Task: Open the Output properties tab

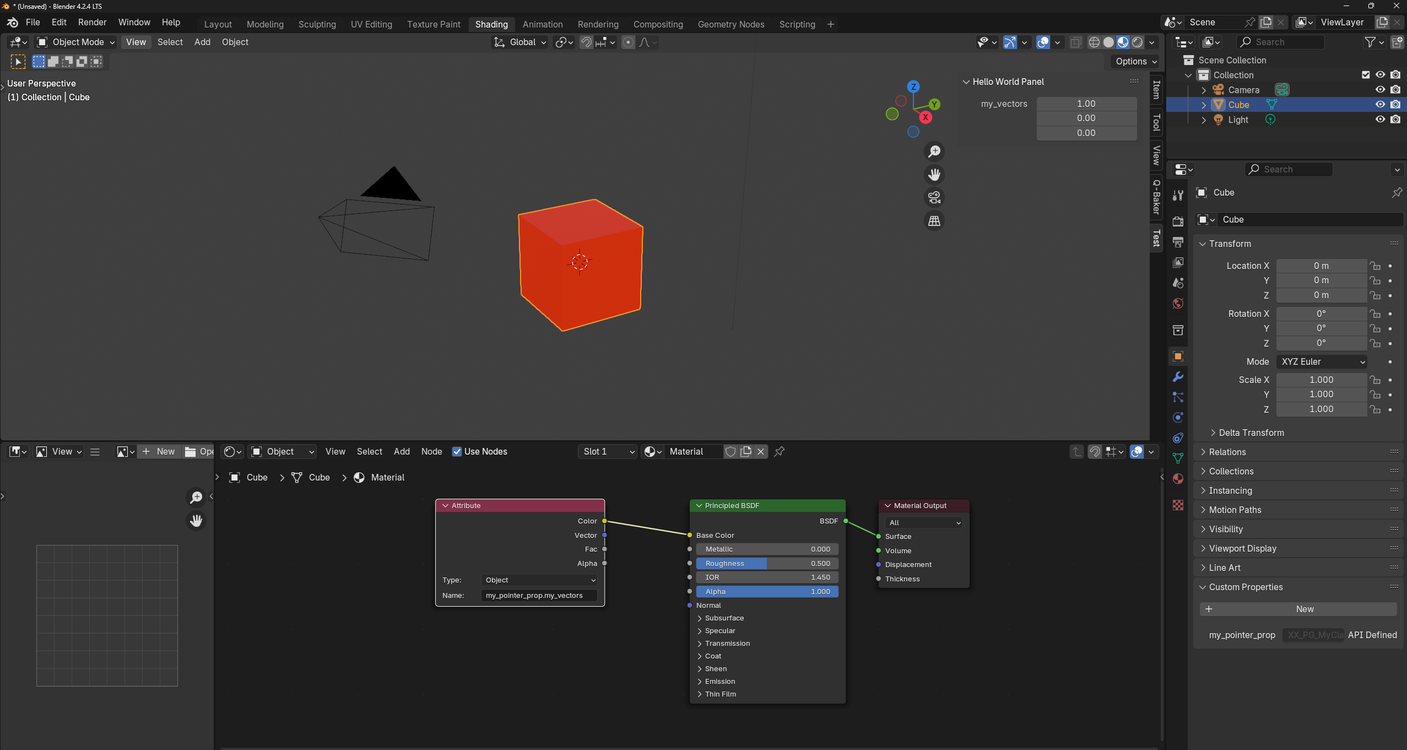Action: coord(1178,242)
